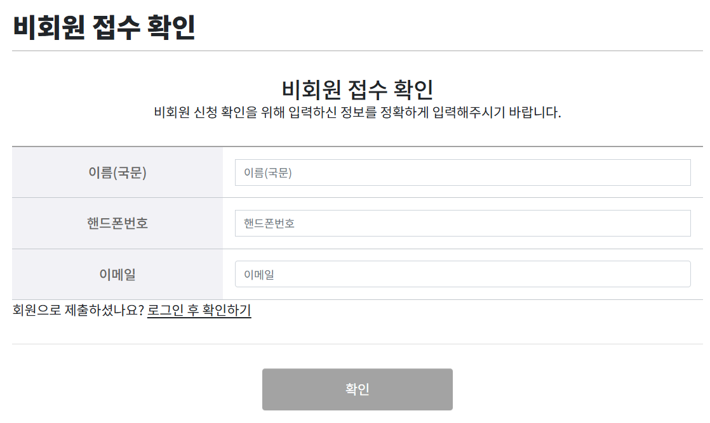
Task: Select the 이메일 input field
Action: click(462, 274)
